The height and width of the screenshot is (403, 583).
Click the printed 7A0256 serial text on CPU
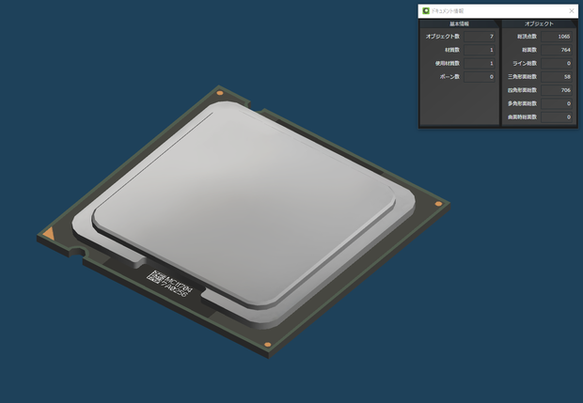(173, 289)
